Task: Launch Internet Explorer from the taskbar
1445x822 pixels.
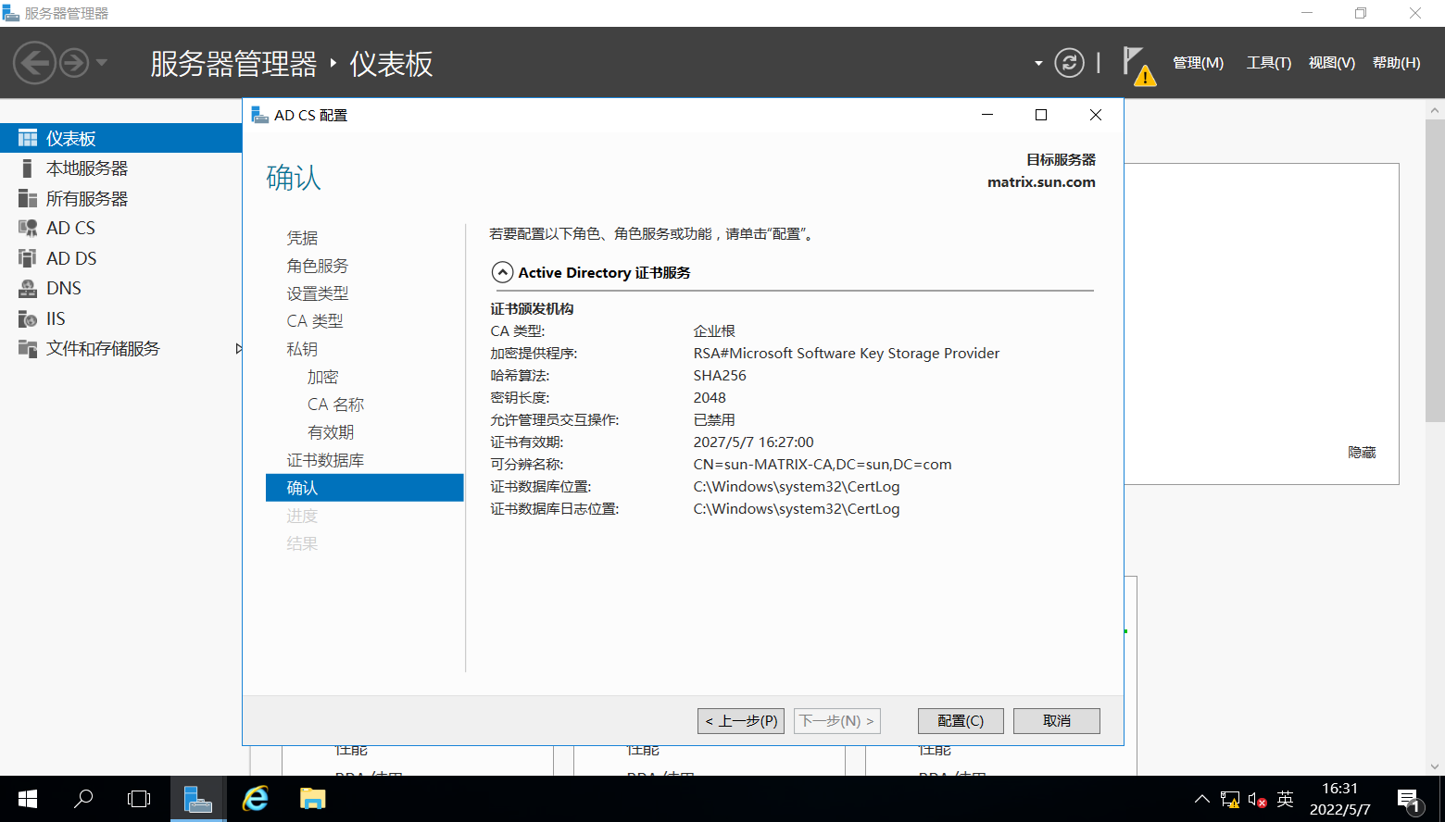Action: pos(256,799)
